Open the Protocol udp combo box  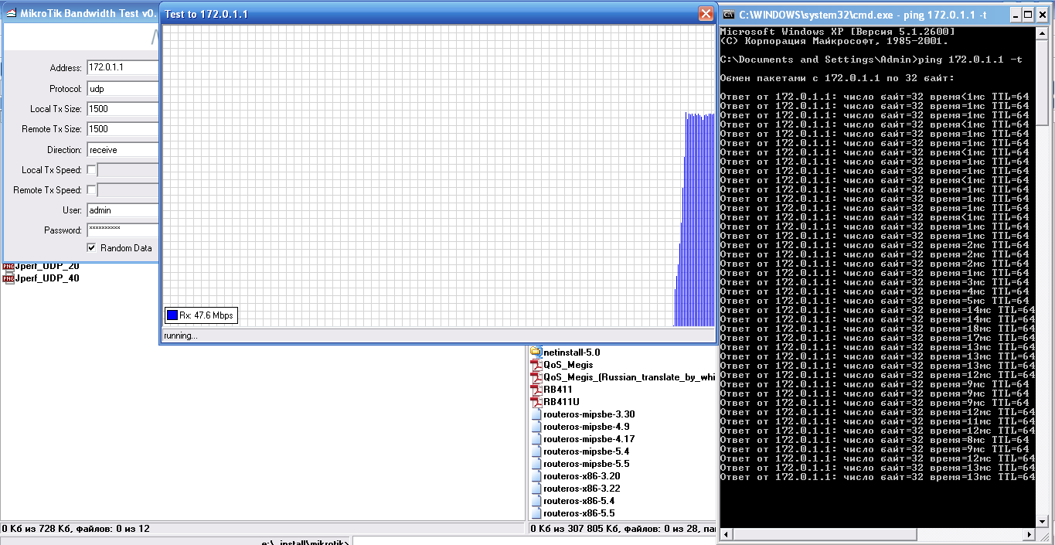122,89
